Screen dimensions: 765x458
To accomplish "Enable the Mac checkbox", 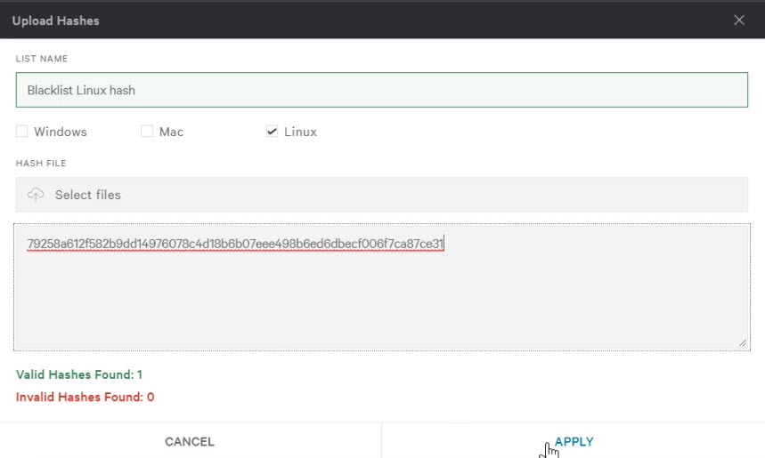I will [x=147, y=132].
